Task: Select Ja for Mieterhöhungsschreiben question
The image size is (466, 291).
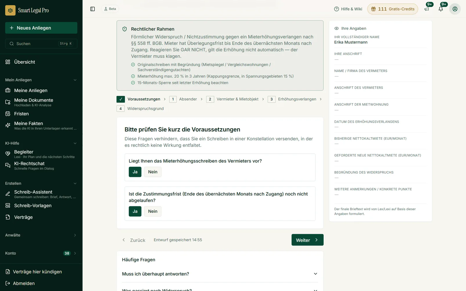Action: click(x=135, y=172)
